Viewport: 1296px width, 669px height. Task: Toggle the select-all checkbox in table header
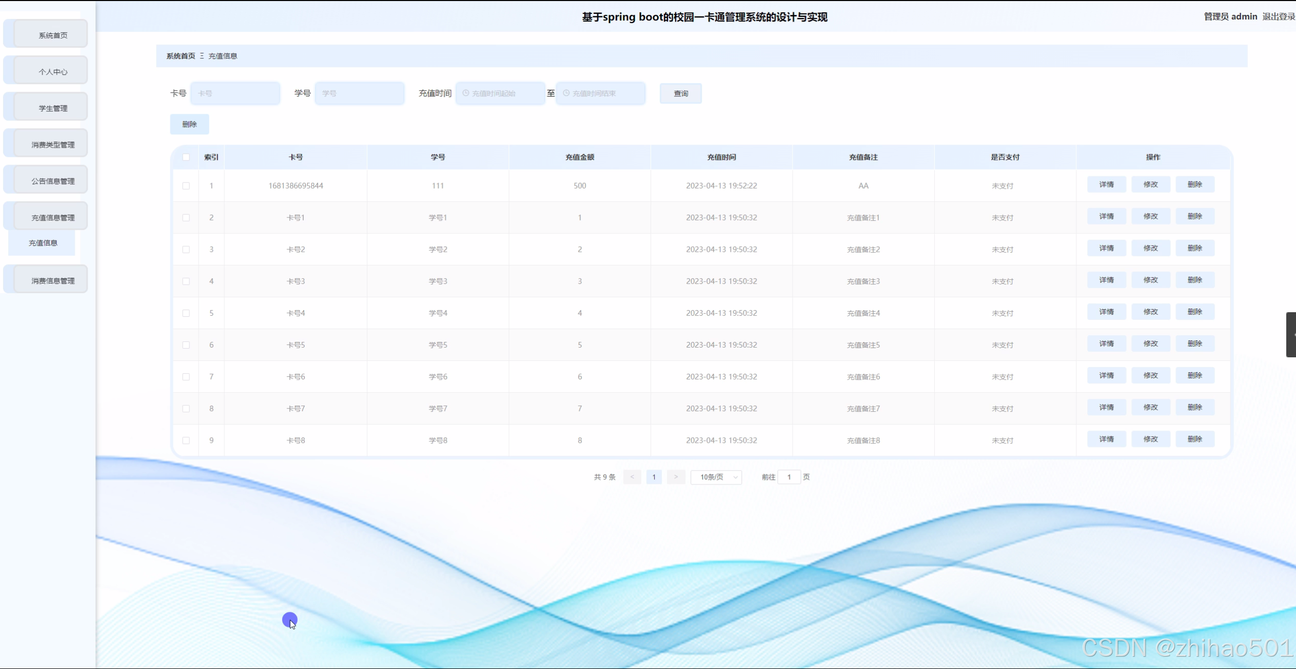[x=186, y=157]
